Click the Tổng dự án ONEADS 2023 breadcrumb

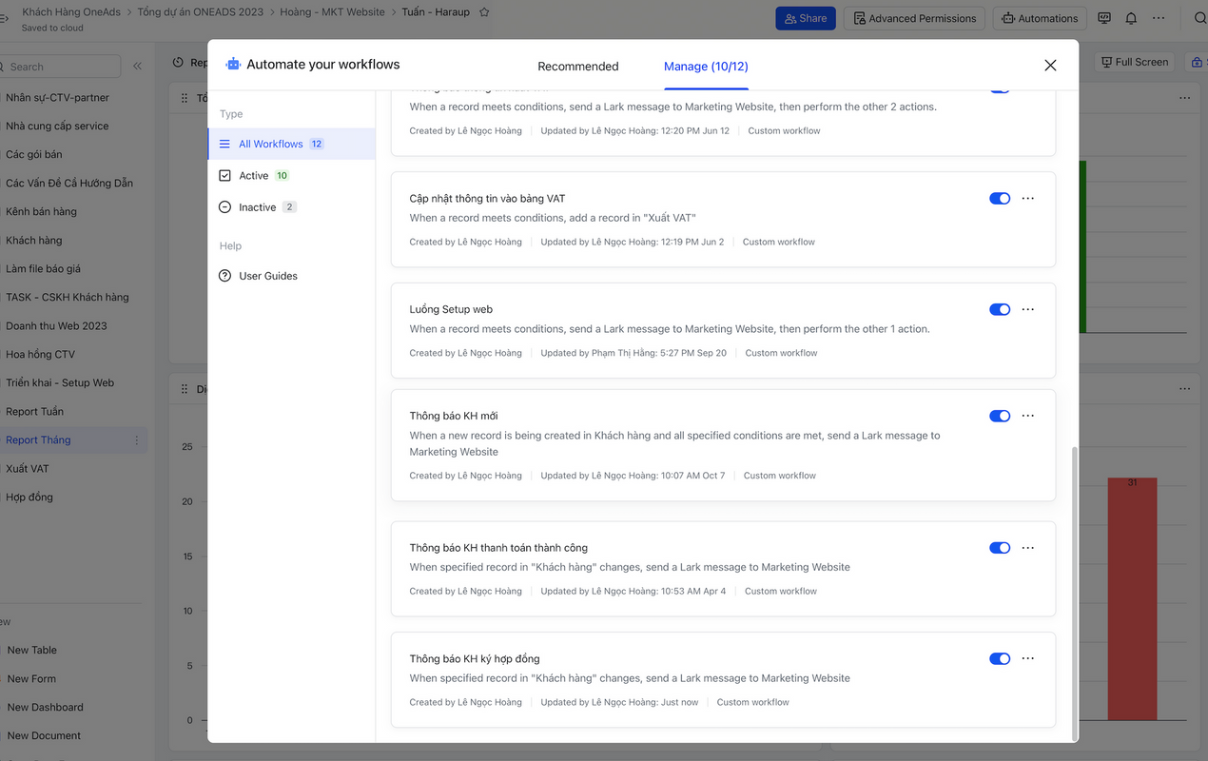coord(202,12)
